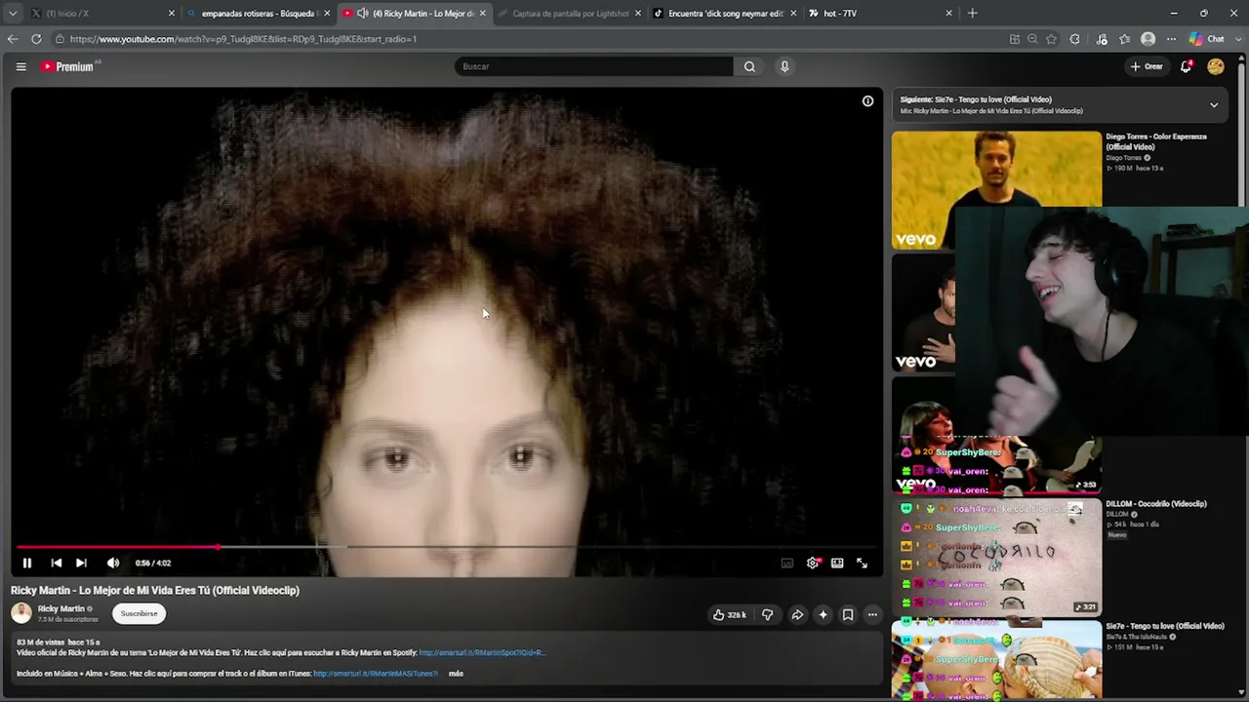Open the YouTube account avatar menu
The image size is (1249, 702).
pyautogui.click(x=1216, y=66)
